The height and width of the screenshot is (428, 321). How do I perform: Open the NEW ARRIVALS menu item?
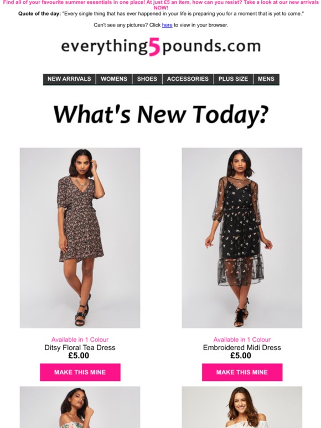[x=69, y=79]
